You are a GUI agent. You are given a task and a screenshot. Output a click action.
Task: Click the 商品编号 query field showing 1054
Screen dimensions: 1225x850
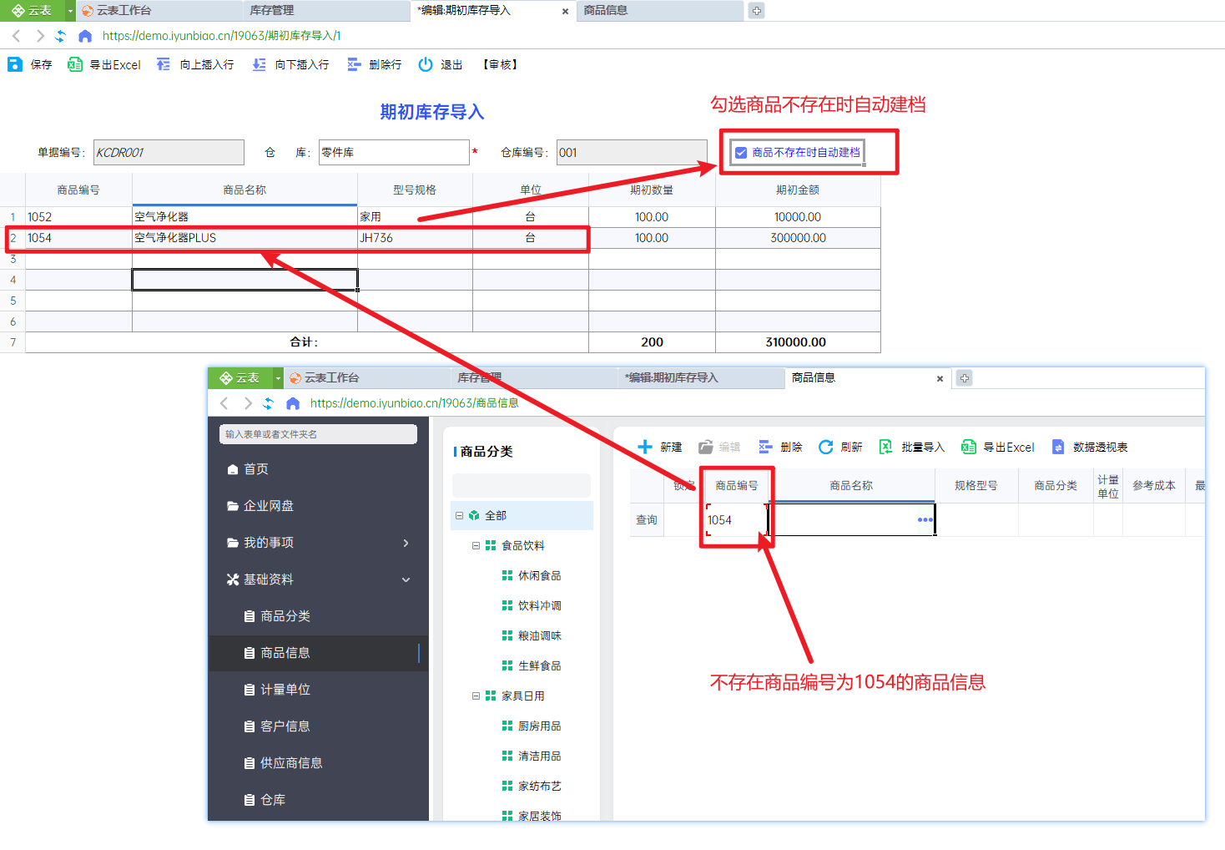click(736, 519)
